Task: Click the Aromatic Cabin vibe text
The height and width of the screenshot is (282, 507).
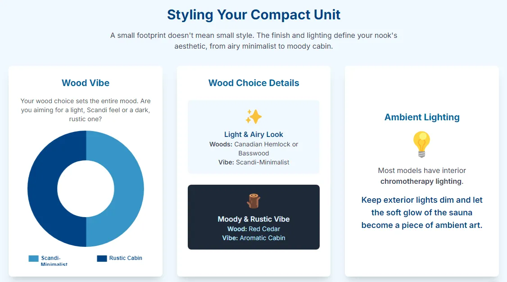Action: point(262,238)
